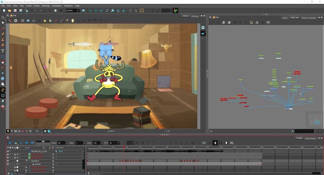The height and width of the screenshot is (175, 324).
Task: Select the controller-P layer in the timeline
Action: pos(35,161)
